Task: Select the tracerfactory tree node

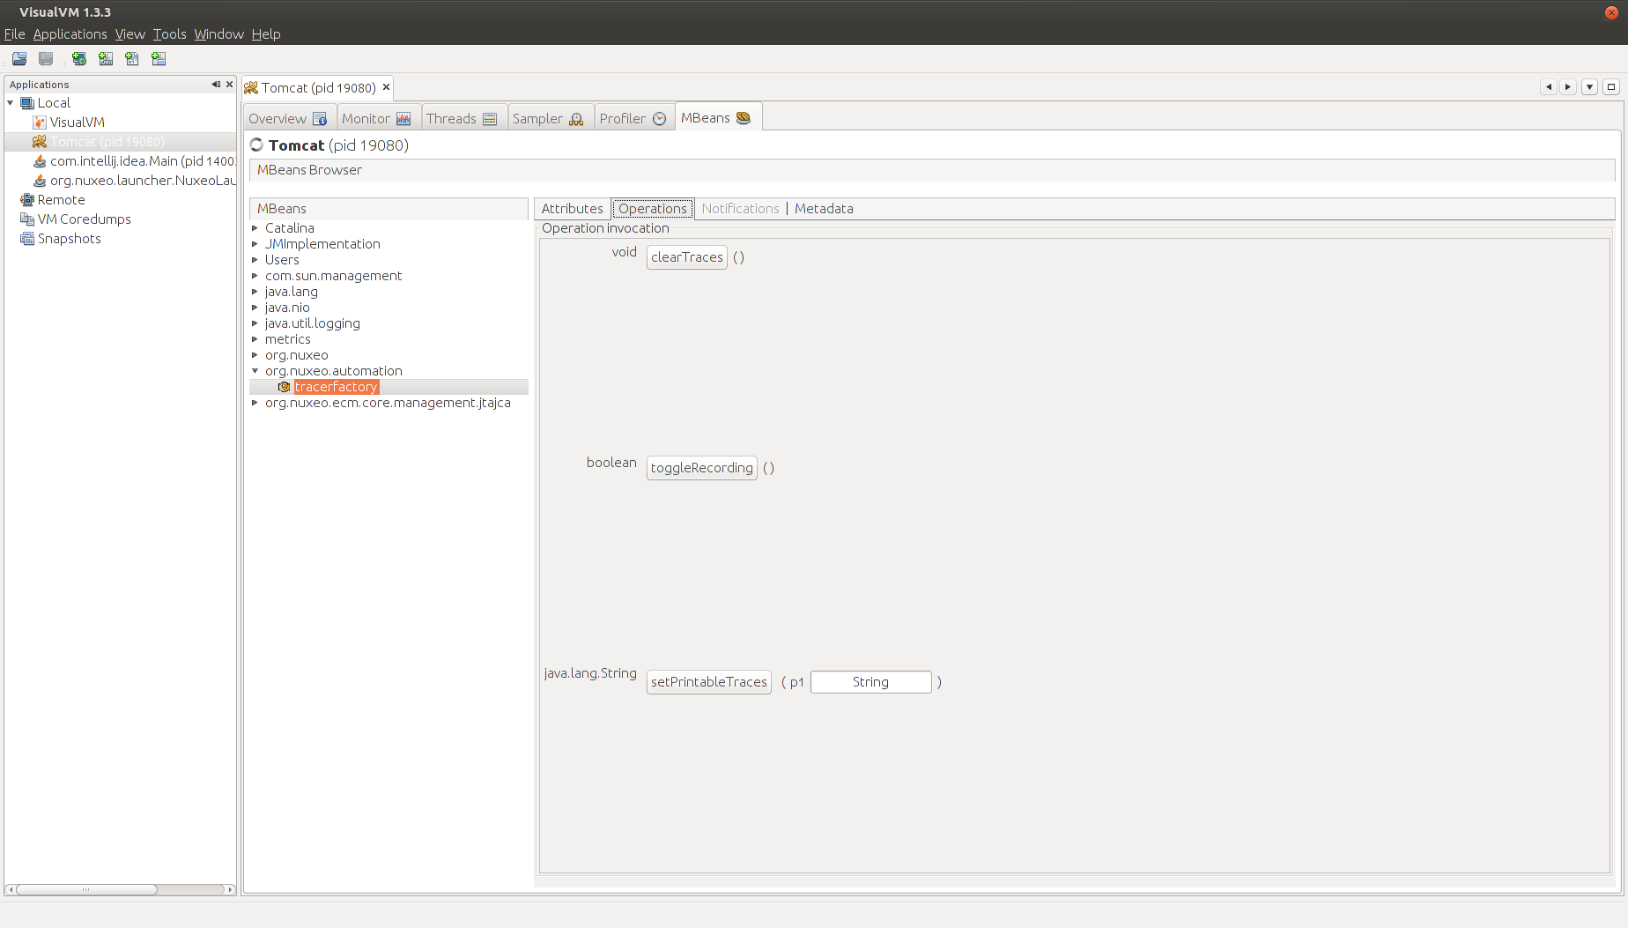Action: tap(337, 387)
